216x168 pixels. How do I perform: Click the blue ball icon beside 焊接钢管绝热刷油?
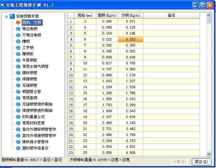pos(18,111)
